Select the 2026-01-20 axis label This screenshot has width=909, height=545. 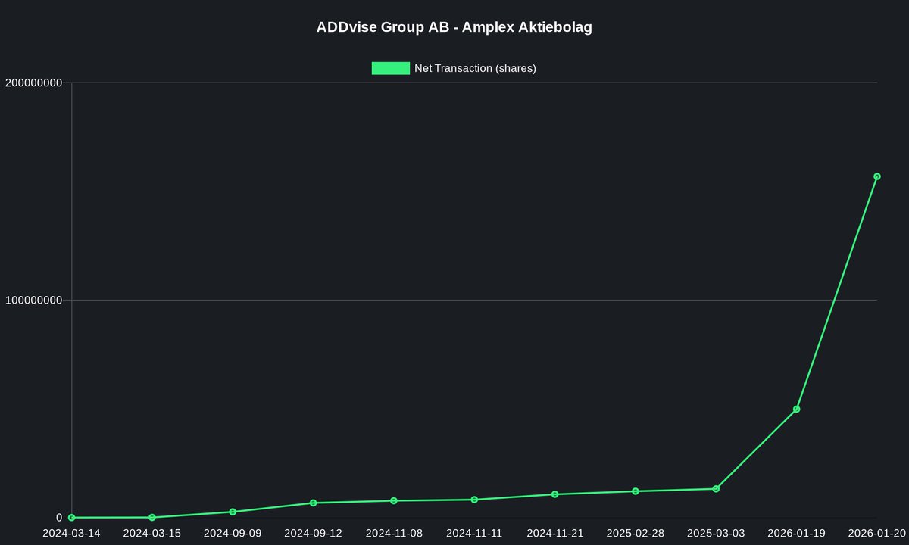coord(876,534)
